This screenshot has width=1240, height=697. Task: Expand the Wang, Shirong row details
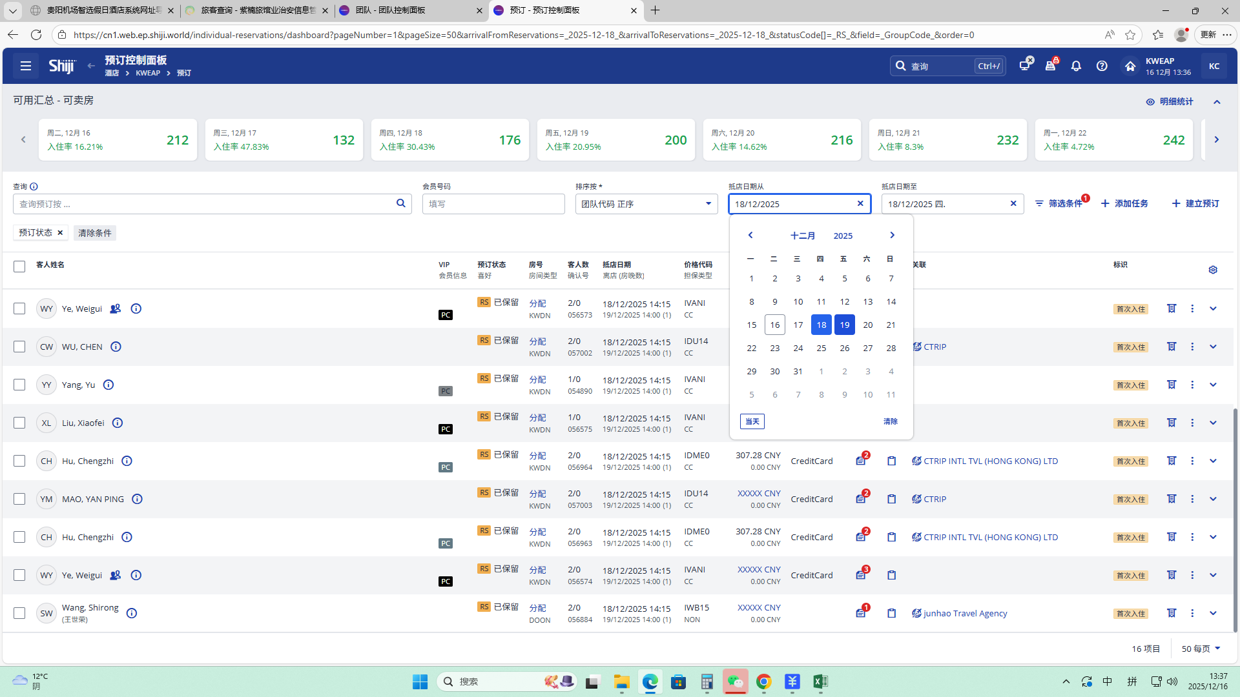coord(1213,613)
